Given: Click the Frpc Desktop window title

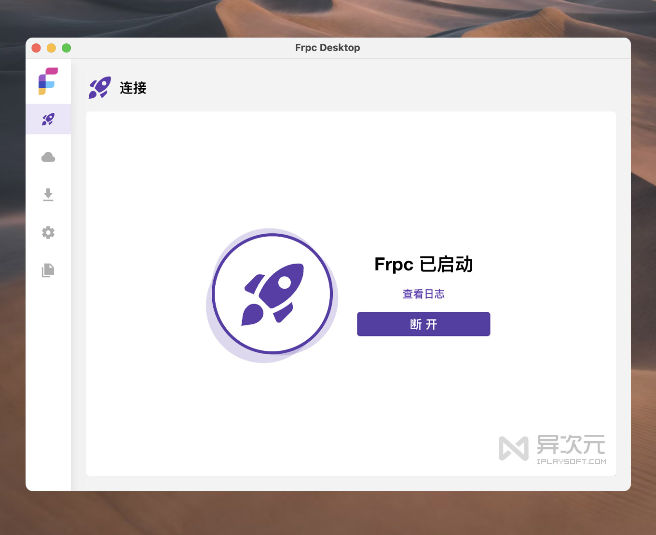Looking at the screenshot, I should [x=328, y=48].
